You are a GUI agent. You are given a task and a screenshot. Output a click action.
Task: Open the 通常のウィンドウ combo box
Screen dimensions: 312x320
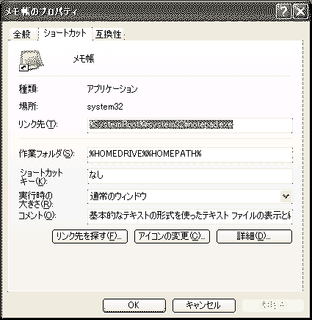[x=190, y=196]
